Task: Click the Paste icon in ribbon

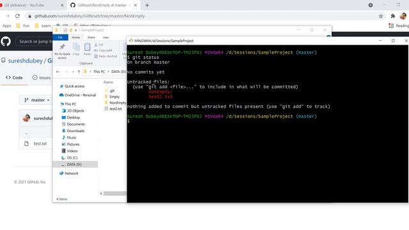Action: click(87, 49)
